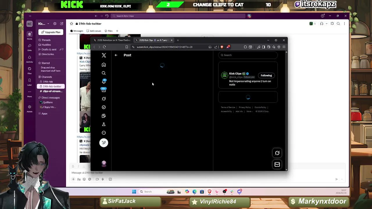Open Threads in Slack sidebar

pyautogui.click(x=46, y=40)
